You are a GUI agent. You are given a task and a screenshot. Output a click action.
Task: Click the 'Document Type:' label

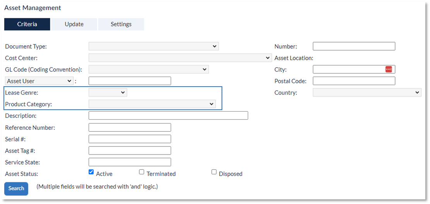[26, 46]
